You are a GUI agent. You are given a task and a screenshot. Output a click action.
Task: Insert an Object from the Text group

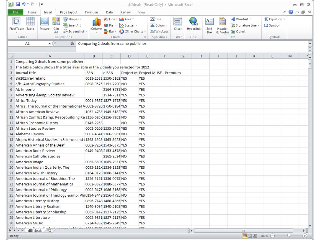click(x=238, y=32)
